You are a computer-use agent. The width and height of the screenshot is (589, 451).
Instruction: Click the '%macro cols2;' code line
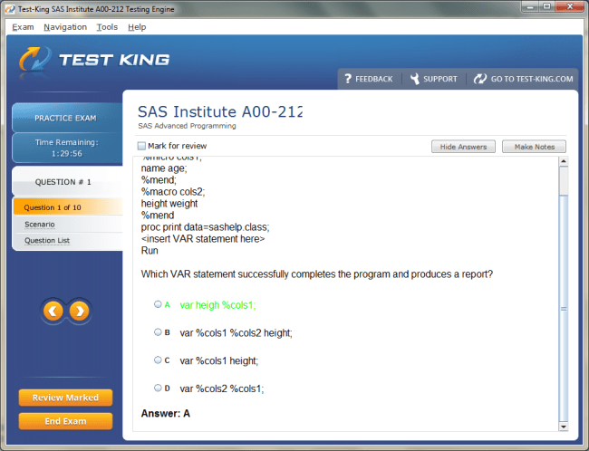click(x=173, y=191)
